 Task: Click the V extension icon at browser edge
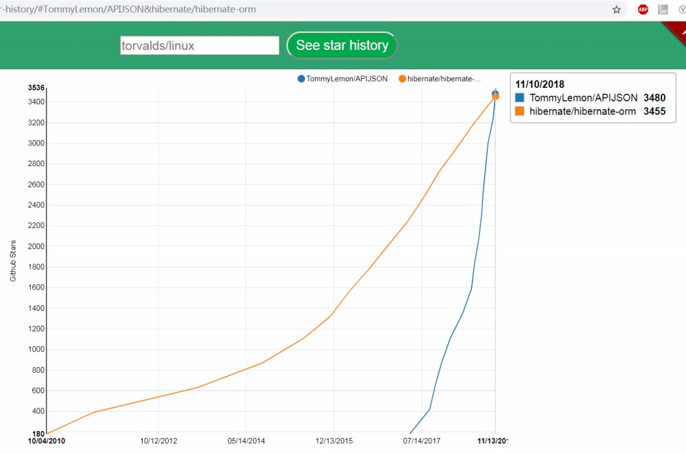click(x=682, y=10)
